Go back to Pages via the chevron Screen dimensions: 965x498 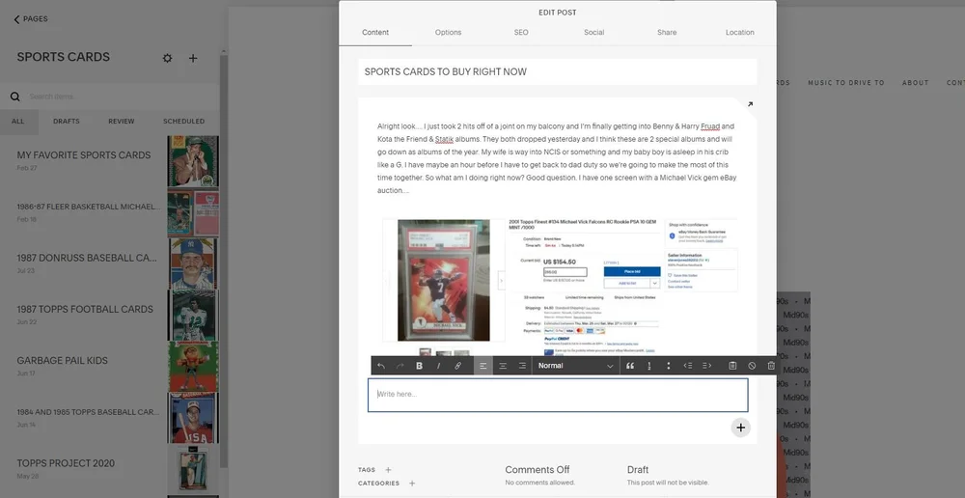pyautogui.click(x=16, y=19)
